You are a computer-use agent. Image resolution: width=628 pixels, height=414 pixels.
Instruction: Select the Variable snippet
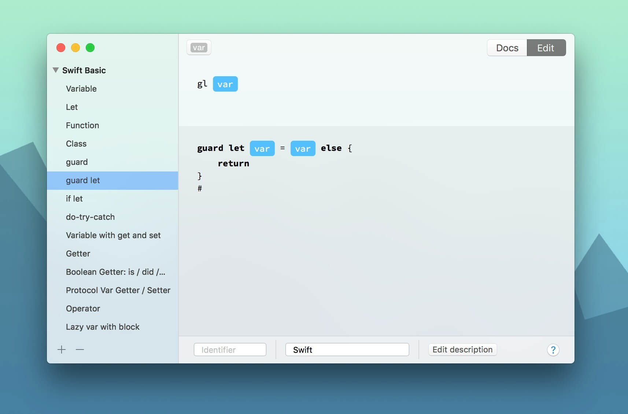[x=81, y=89]
